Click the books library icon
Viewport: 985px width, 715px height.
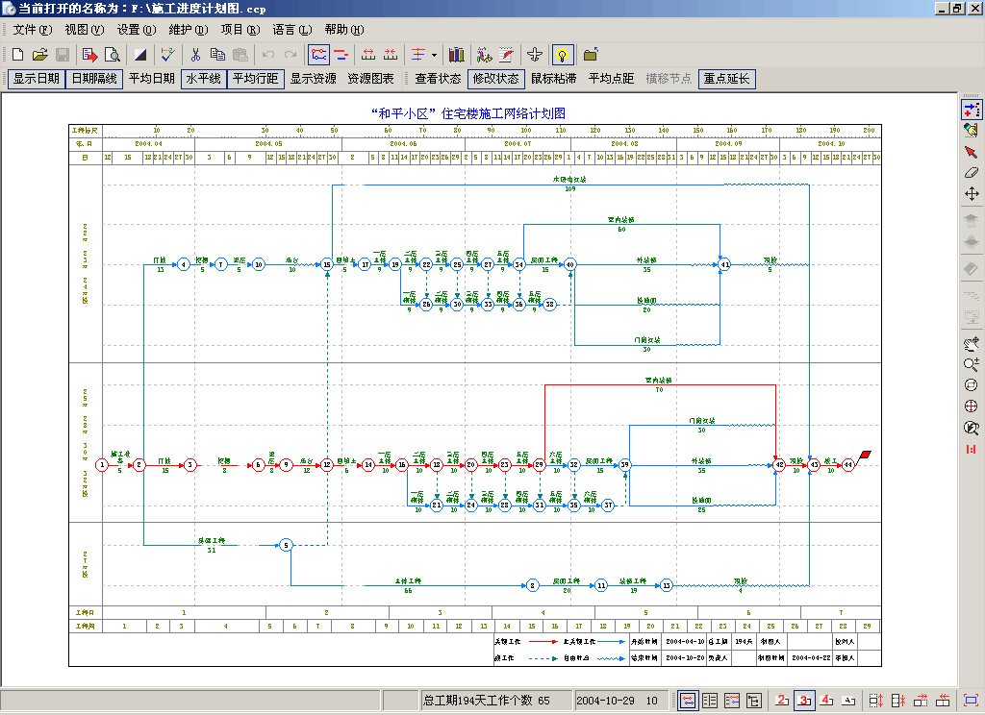457,55
